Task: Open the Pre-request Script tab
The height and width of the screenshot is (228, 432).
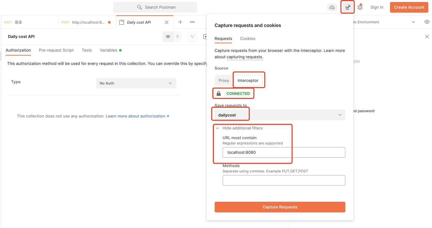Action: (x=56, y=50)
